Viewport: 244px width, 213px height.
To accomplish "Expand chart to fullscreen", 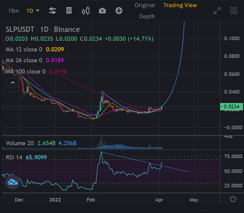I will (217, 11).
